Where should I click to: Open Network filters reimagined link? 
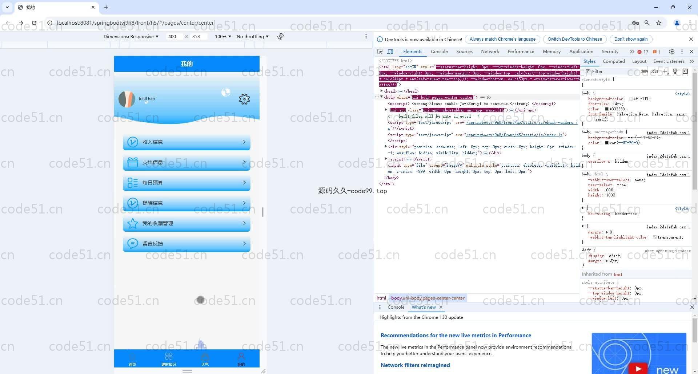[x=415, y=365]
